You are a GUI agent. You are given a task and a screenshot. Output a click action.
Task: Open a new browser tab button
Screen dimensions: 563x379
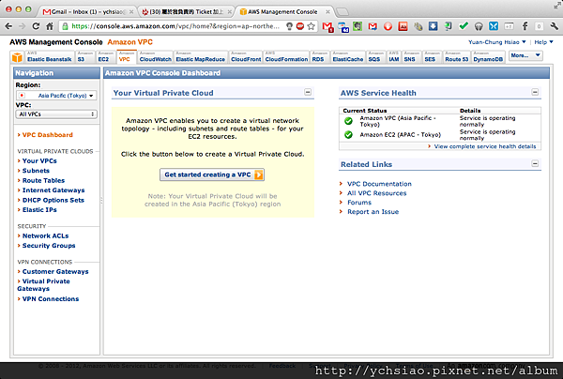tap(342, 12)
